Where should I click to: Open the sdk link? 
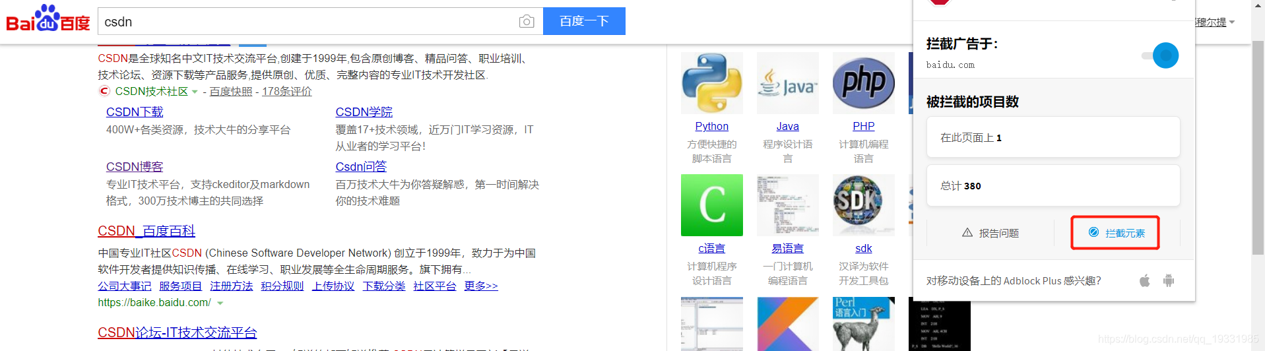(864, 248)
